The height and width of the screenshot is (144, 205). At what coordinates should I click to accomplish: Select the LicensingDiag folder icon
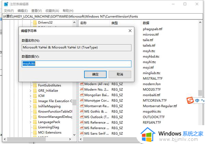(x=35, y=127)
